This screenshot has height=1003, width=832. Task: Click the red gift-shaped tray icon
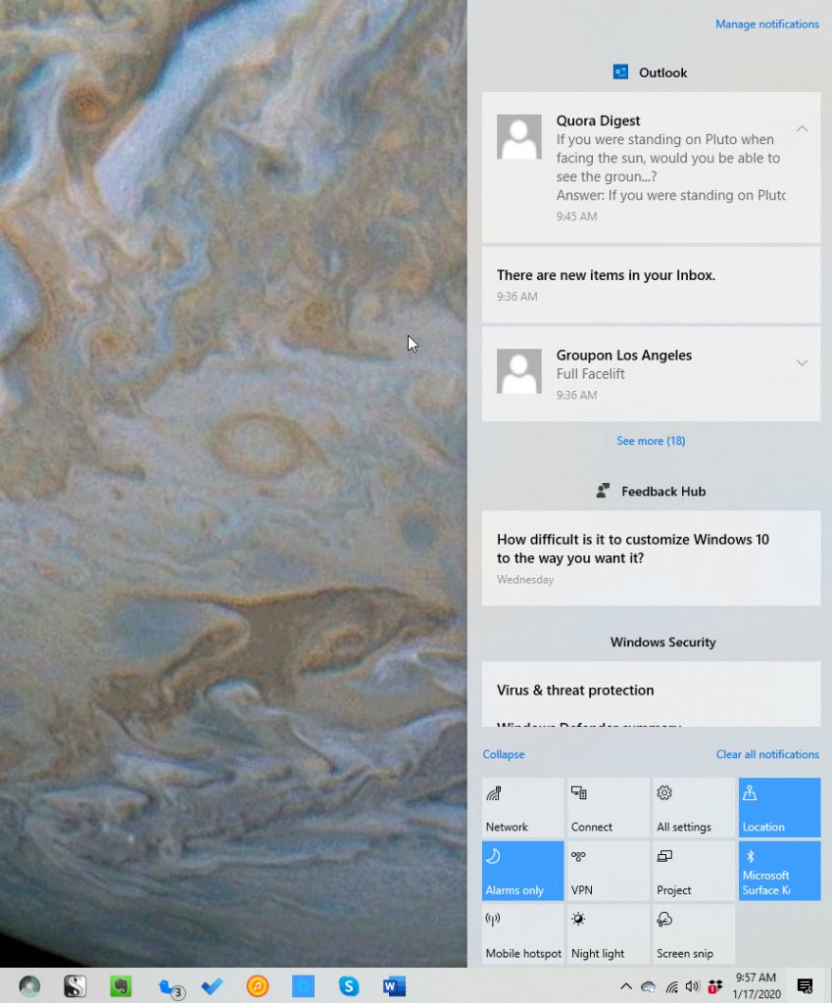click(x=714, y=987)
